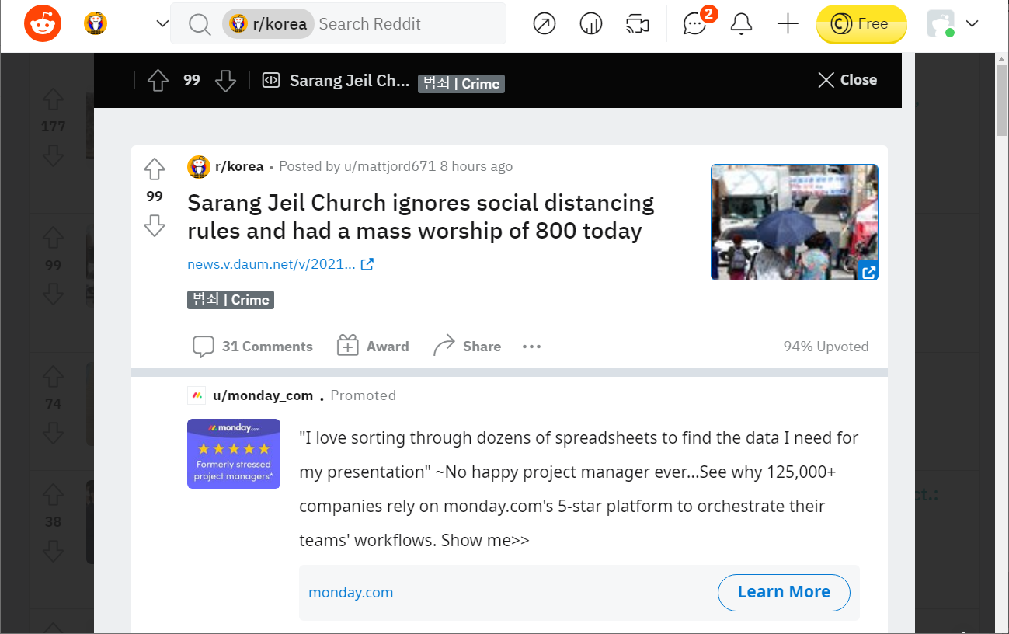Open the Reddit Live video icon
The width and height of the screenshot is (1009, 634).
click(638, 24)
